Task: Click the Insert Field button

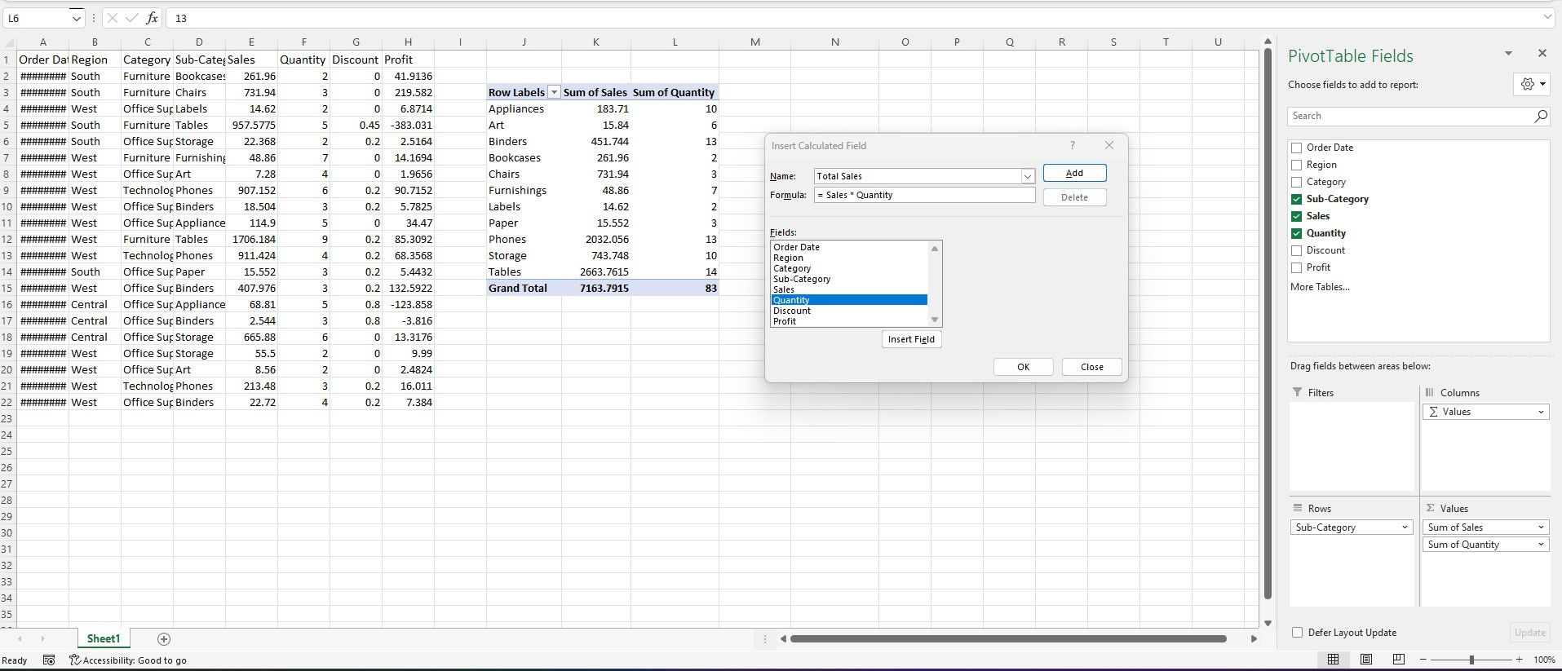Action: click(x=911, y=339)
